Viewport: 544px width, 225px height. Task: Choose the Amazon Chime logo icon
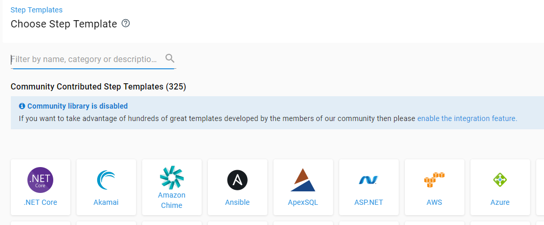[172, 177]
